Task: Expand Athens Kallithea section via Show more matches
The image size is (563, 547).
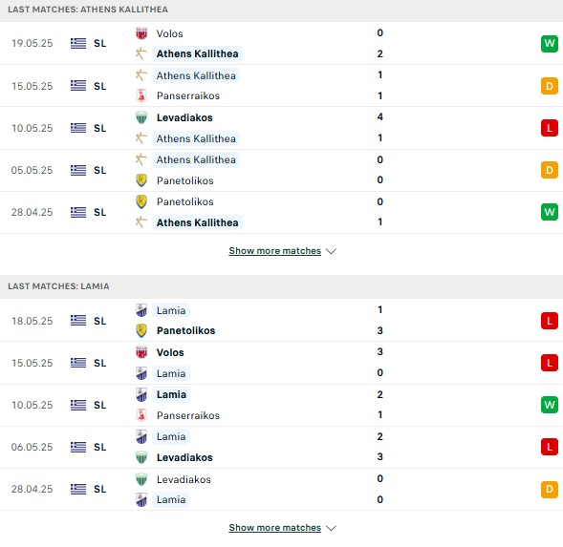Action: click(x=275, y=251)
